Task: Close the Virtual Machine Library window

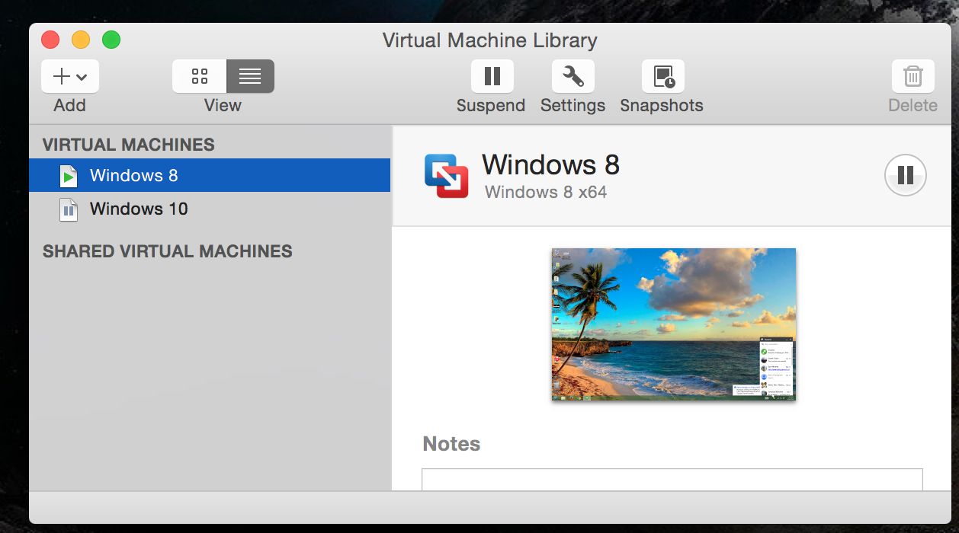Action: coord(50,40)
